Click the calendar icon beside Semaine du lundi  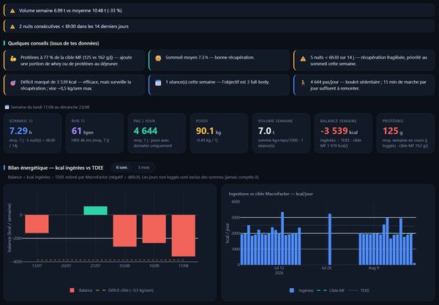point(7,108)
